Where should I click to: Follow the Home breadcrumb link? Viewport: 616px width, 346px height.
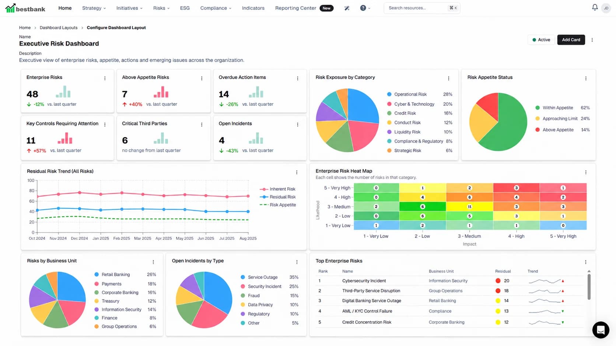[25, 28]
